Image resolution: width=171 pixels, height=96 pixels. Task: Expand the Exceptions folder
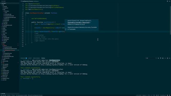click(6, 8)
